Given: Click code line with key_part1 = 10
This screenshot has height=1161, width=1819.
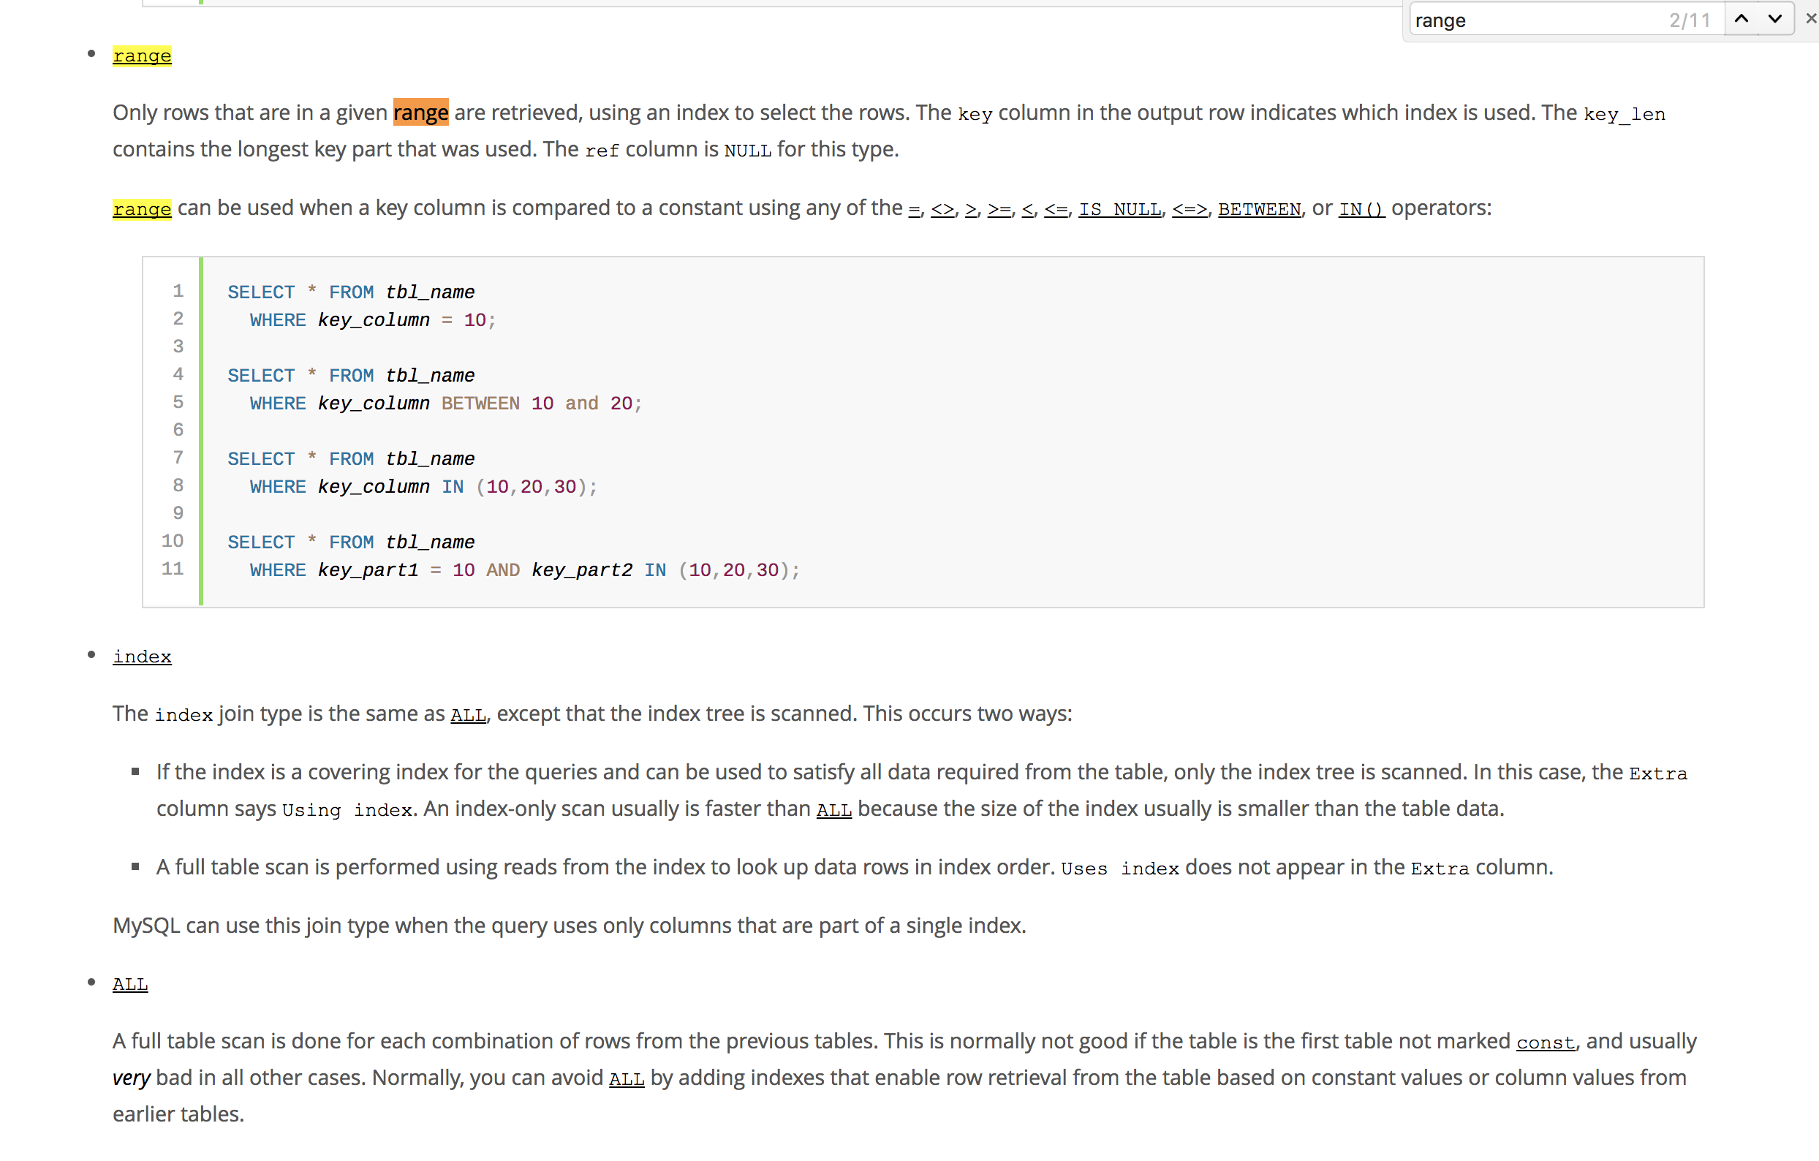Looking at the screenshot, I should pyautogui.click(x=524, y=570).
